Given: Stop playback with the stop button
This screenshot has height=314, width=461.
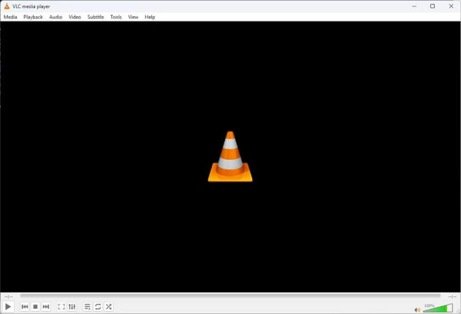Looking at the screenshot, I should [35, 307].
